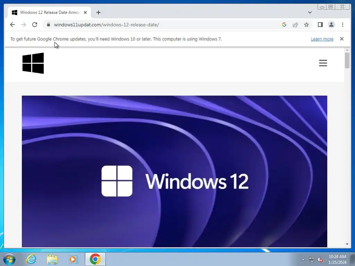Image resolution: width=355 pixels, height=266 pixels.
Task: Close the Chrome window
Action: pos(343,7)
